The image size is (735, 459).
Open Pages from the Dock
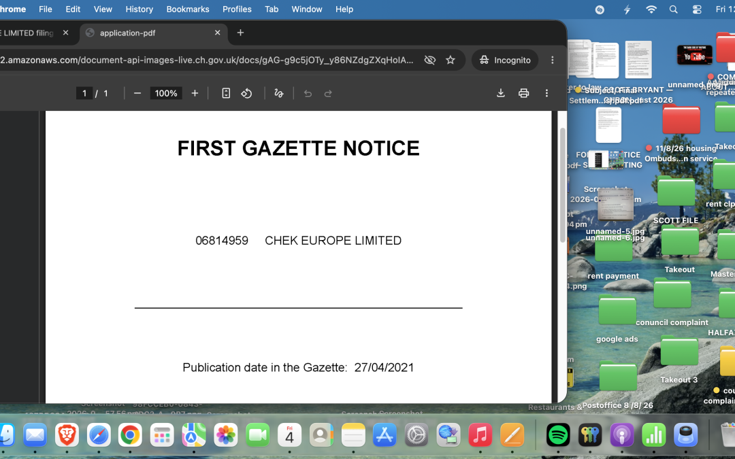(x=512, y=435)
